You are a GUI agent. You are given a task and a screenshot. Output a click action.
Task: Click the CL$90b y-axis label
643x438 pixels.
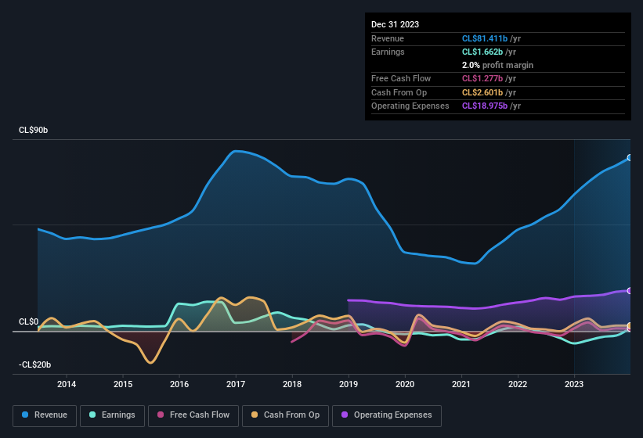[x=34, y=131]
